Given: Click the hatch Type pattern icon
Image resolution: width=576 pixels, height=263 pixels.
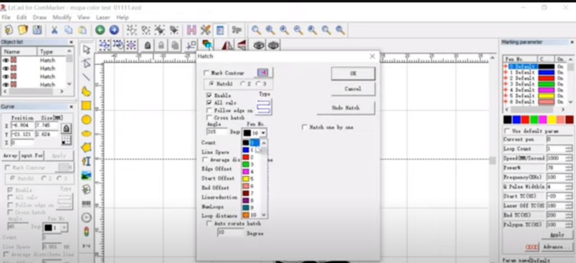Looking at the screenshot, I should click(264, 106).
